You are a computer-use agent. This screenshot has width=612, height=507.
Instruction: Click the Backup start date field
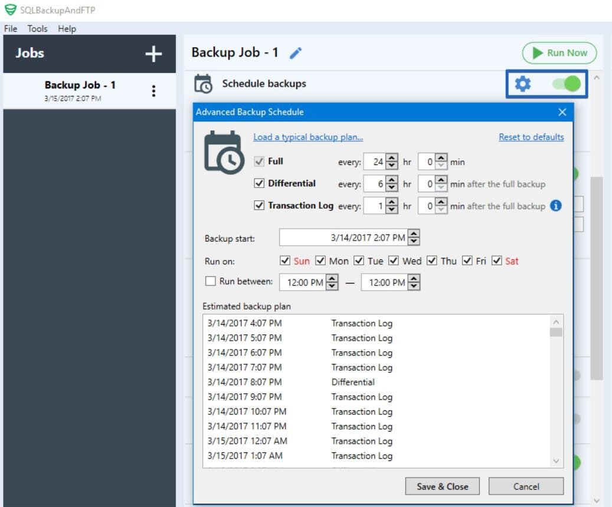coord(342,238)
